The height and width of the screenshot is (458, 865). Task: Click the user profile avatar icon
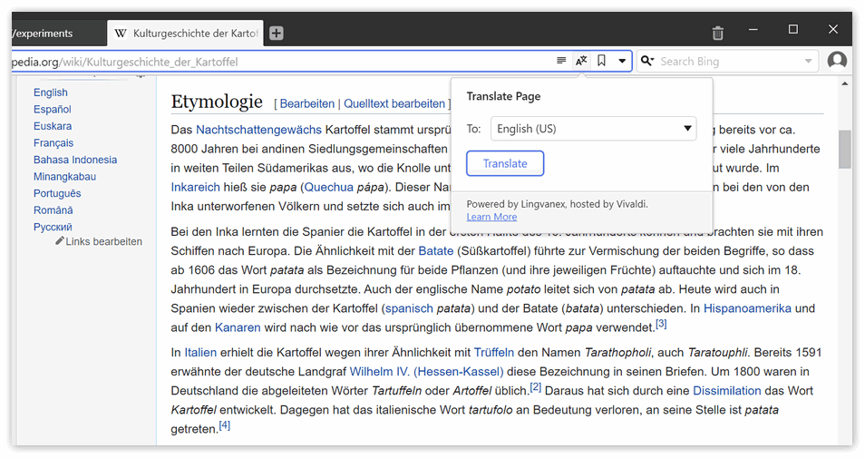837,61
